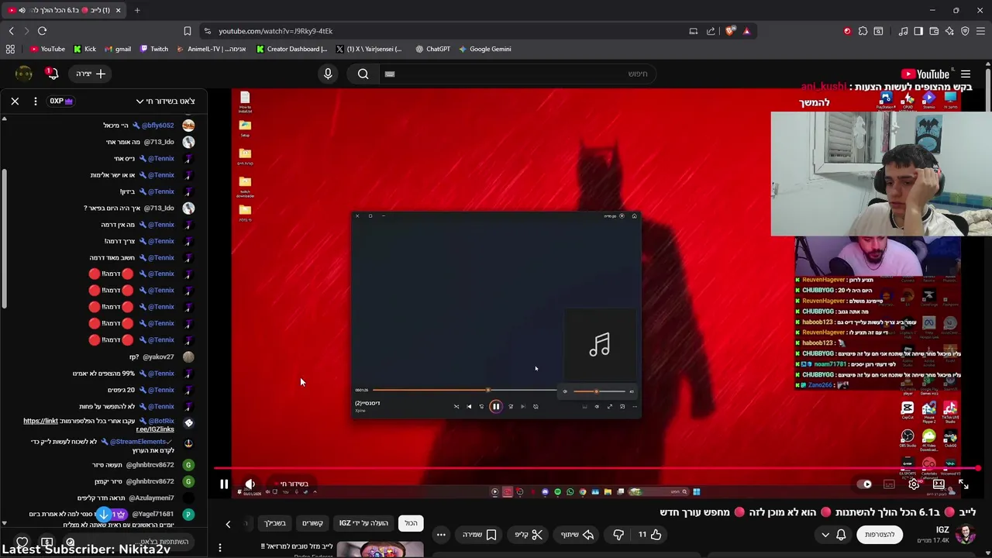Open YouTube notifications bell

point(51,74)
